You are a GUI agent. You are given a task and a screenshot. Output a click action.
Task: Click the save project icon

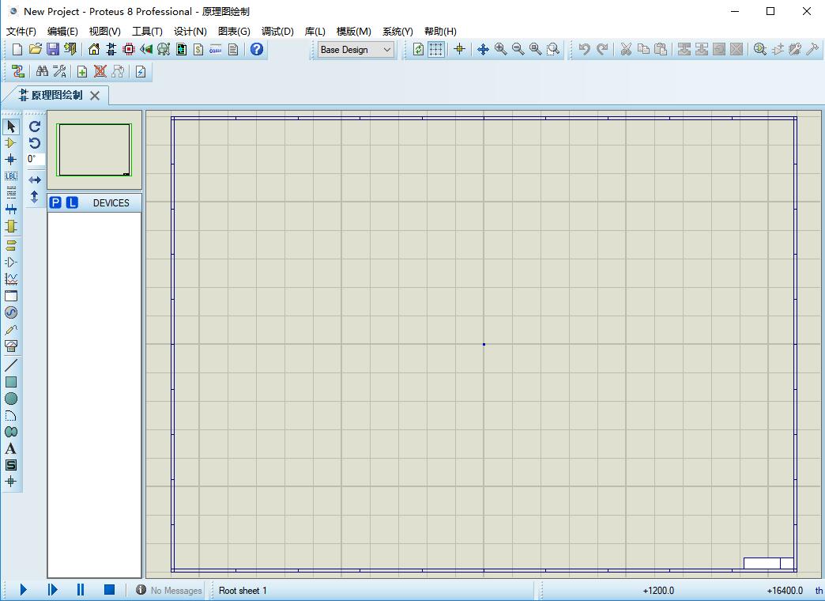point(53,49)
